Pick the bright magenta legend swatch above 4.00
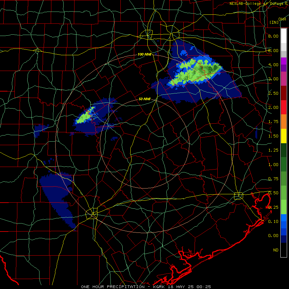The height and width of the screenshot is (289, 289). (x=284, y=61)
